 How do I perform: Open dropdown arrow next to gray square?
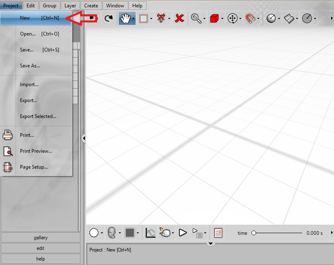pos(138,233)
